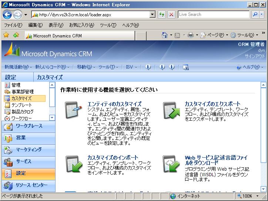The height and width of the screenshot is (201, 268).
Task: Click the Print icon
Action: [x=191, y=35]
